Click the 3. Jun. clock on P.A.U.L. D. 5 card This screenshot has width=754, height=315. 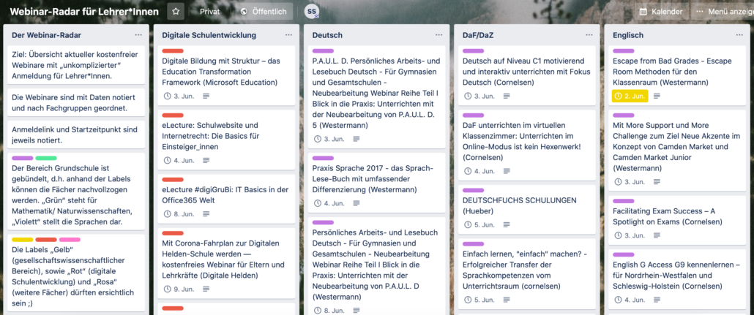pos(318,140)
